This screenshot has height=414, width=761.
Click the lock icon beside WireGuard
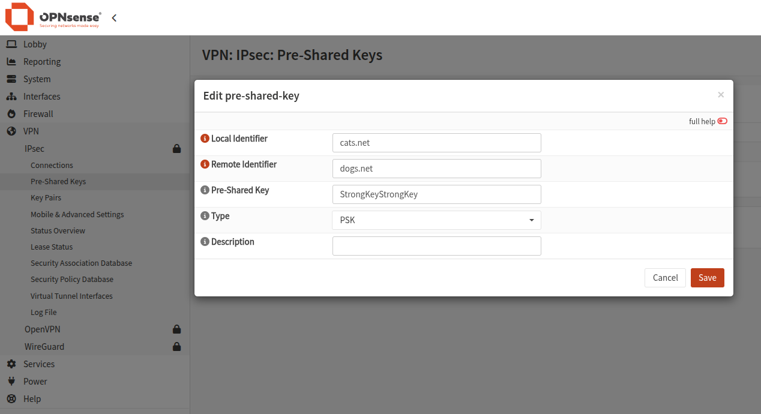pos(176,346)
